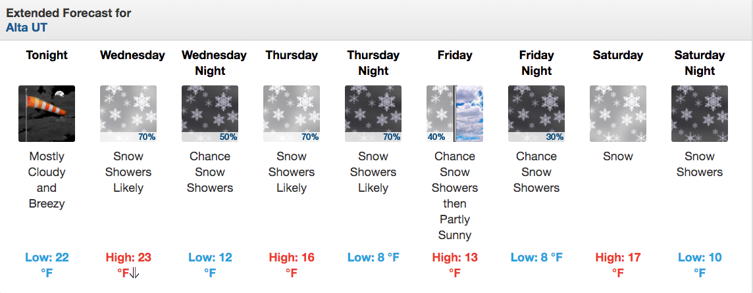Viewport: 753px width, 293px height.
Task: Click the Alta UT location link
Action: click(x=26, y=28)
